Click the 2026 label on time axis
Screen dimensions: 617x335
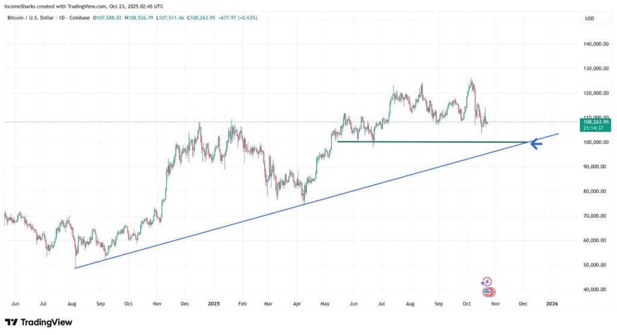click(551, 304)
